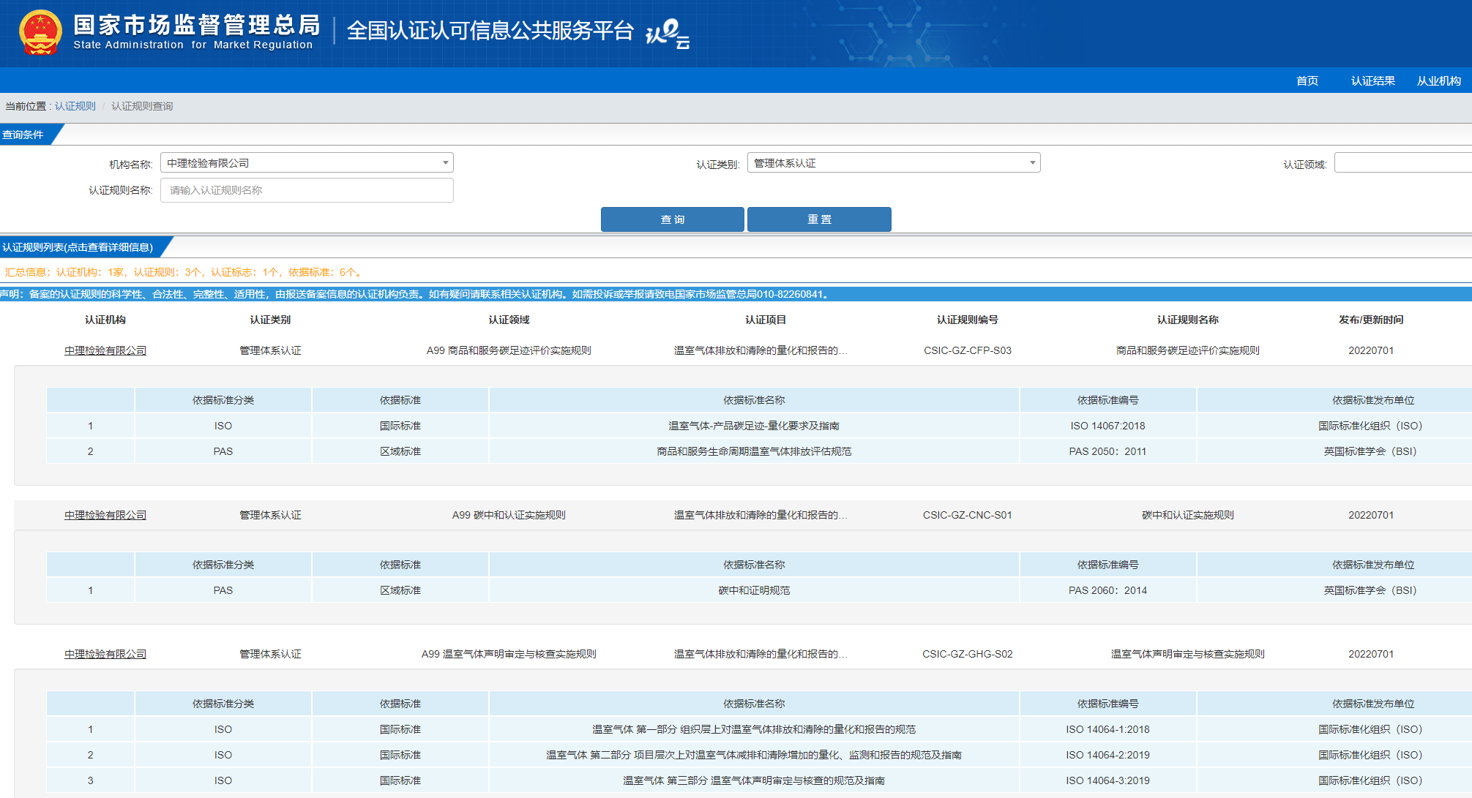Open the 认证结果 menu item
This screenshot has height=798, width=1472.
1373,80
